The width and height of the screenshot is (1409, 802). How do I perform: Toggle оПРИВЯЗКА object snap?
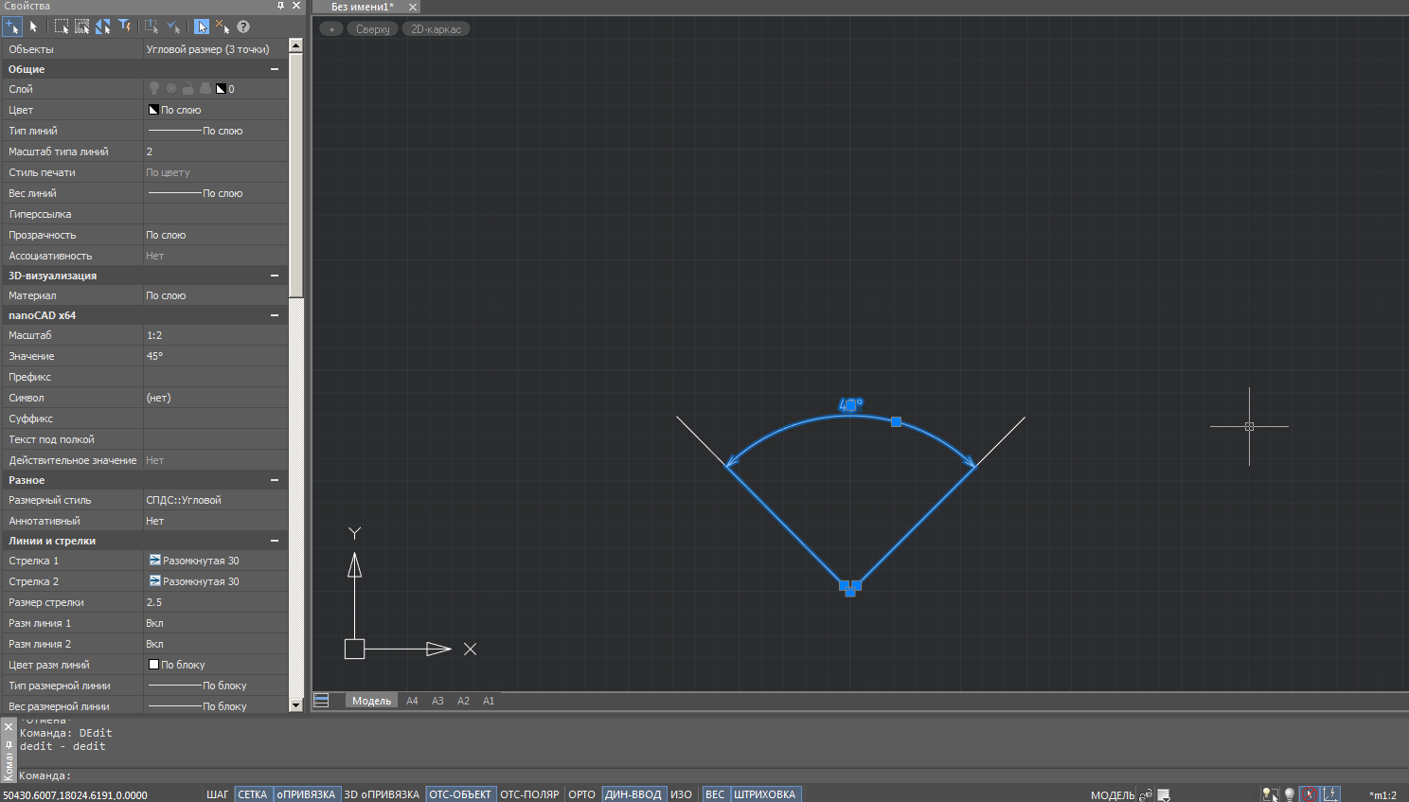[x=307, y=794]
